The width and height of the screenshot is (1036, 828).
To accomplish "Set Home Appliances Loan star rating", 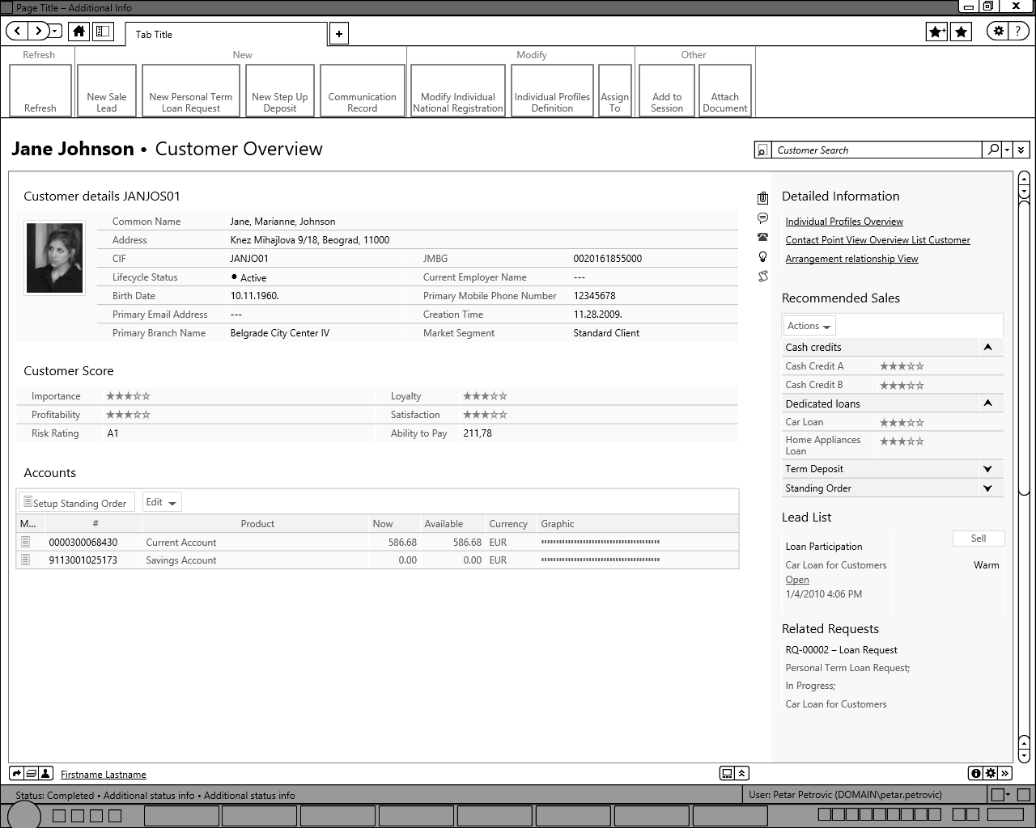I will pyautogui.click(x=902, y=441).
